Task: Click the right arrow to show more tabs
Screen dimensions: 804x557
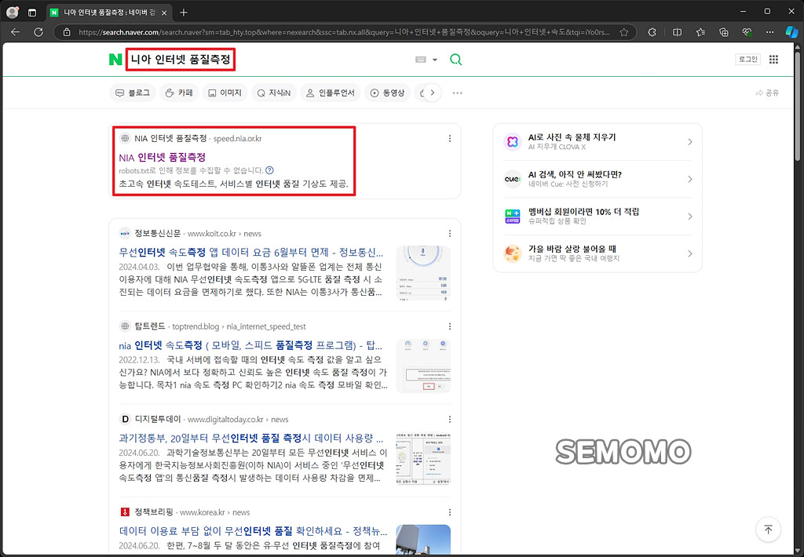Action: [433, 93]
